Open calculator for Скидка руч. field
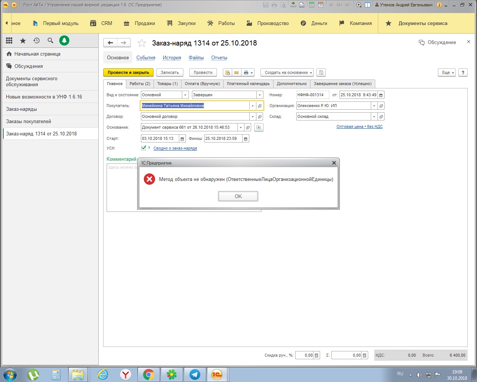 tap(316, 356)
